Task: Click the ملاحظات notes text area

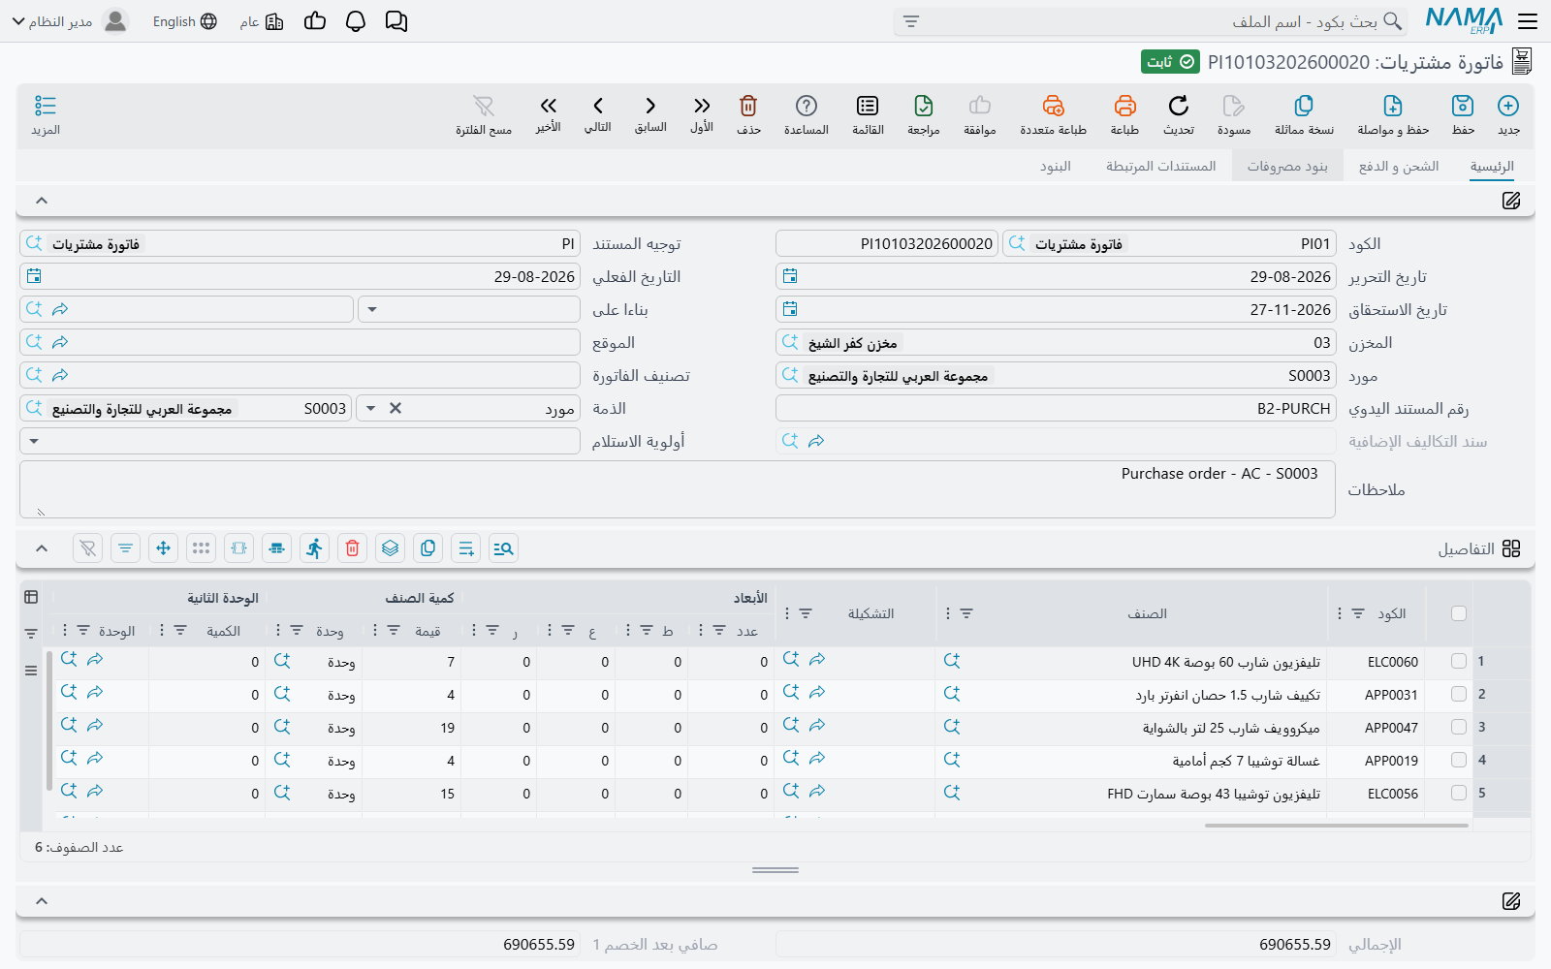Action: pos(678,489)
